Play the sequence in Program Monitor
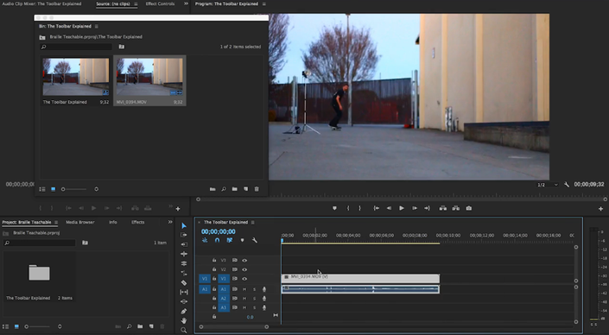The image size is (609, 335). (x=402, y=208)
